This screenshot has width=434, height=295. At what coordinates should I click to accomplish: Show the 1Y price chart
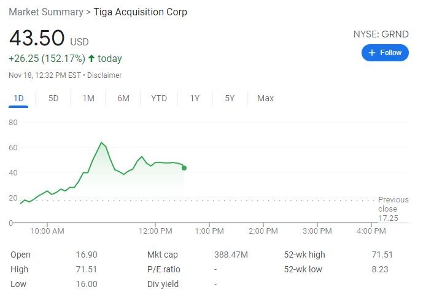(x=195, y=98)
